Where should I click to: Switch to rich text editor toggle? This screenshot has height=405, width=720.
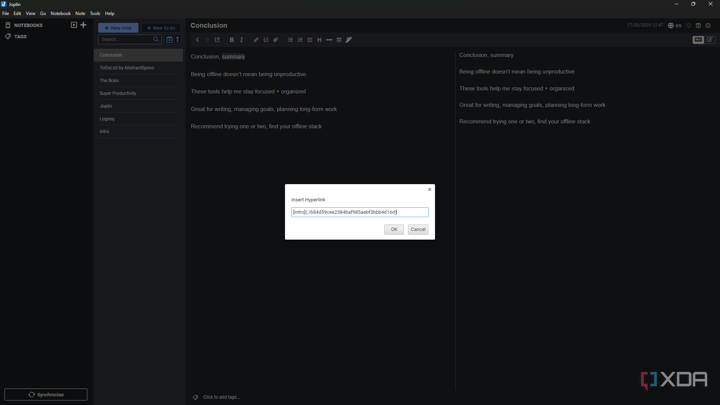(x=710, y=40)
